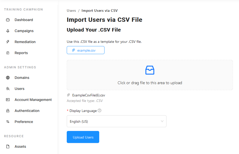This screenshot has width=239, height=154.
Task: Open Remediation via its lightning icon
Action: click(8, 42)
